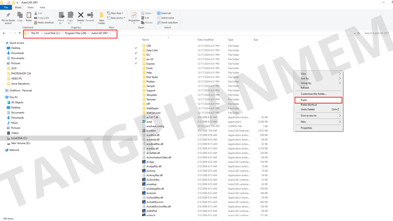Screen dimensions: 393x221
Task: Expand the Easy access dropdown
Action: (x=117, y=18)
